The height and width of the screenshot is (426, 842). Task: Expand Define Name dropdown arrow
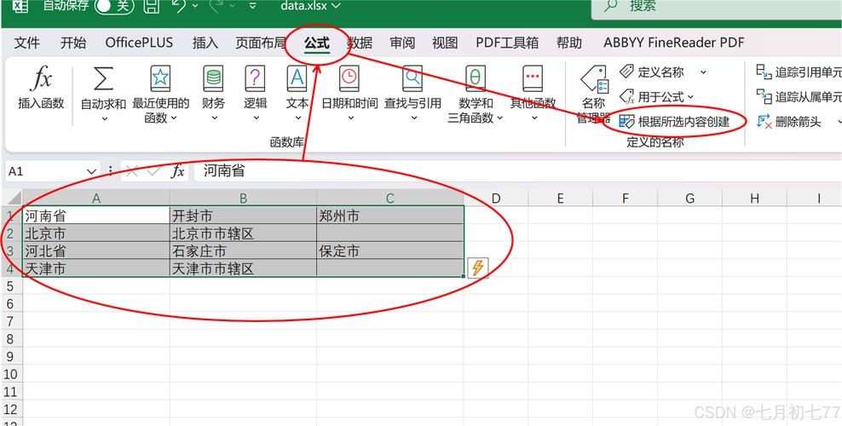pyautogui.click(x=703, y=72)
